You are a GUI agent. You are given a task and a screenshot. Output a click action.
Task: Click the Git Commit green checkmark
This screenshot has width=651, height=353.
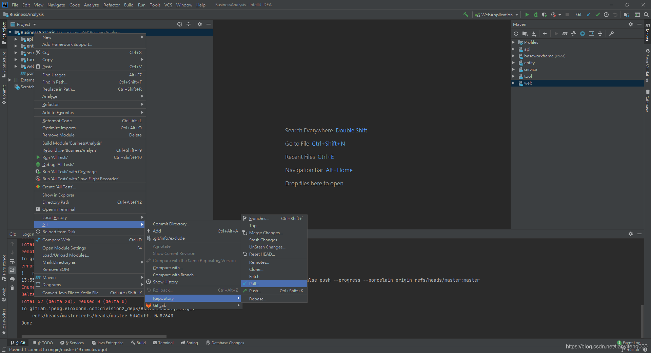pos(597,15)
